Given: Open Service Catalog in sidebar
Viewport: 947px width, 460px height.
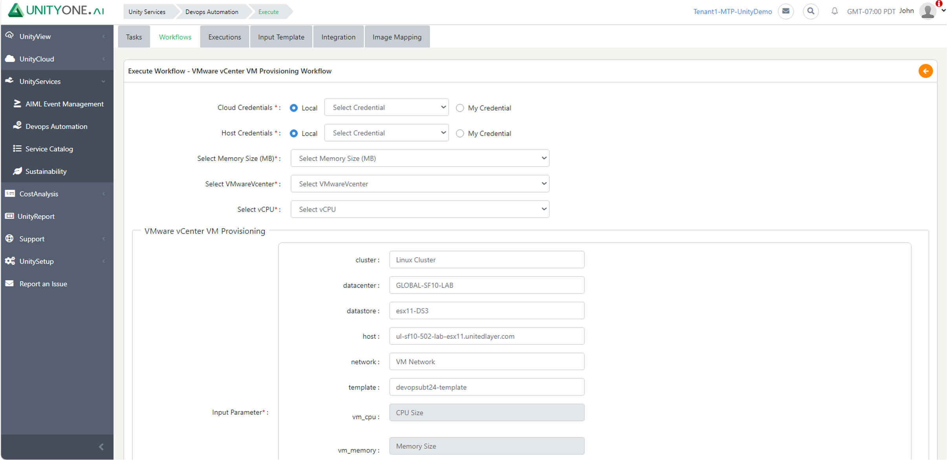Looking at the screenshot, I should click(x=49, y=149).
